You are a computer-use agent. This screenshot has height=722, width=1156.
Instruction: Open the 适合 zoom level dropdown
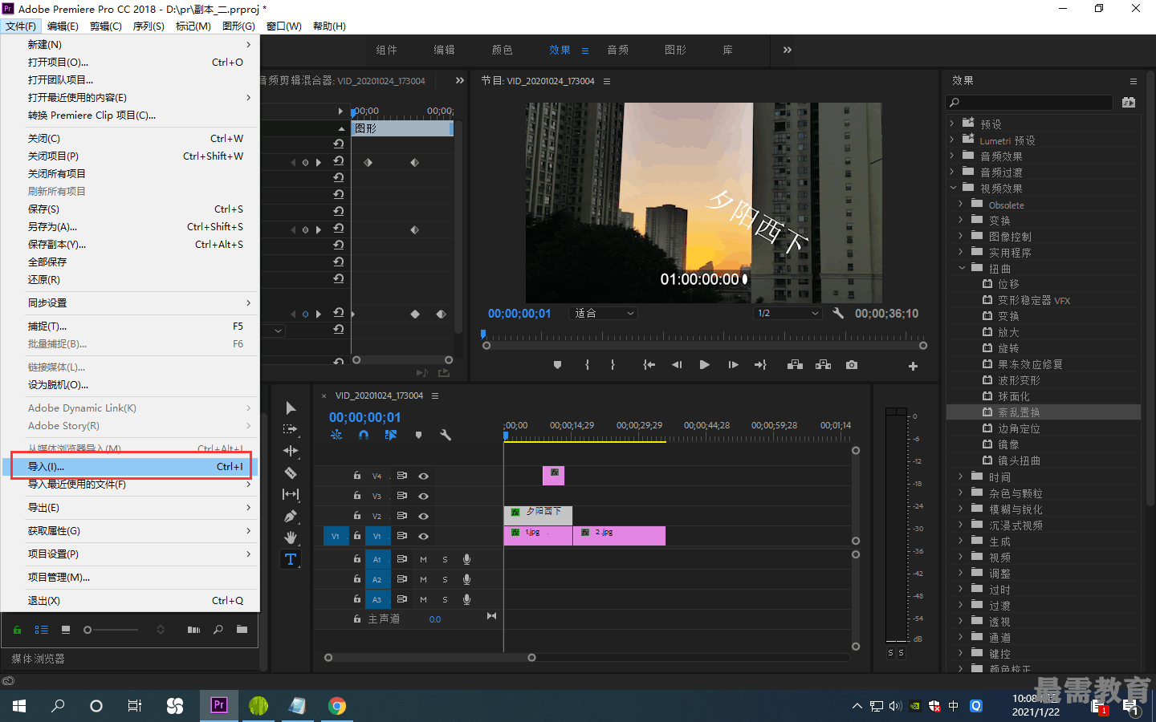click(603, 313)
